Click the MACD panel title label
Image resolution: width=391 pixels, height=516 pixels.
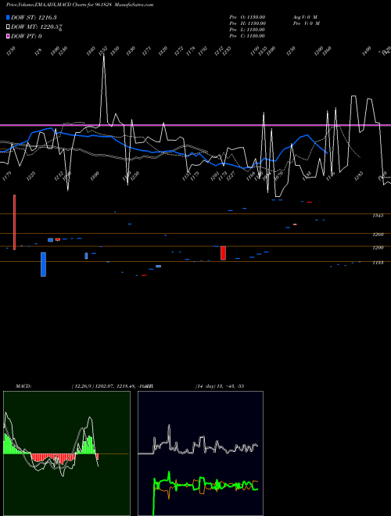point(23,386)
